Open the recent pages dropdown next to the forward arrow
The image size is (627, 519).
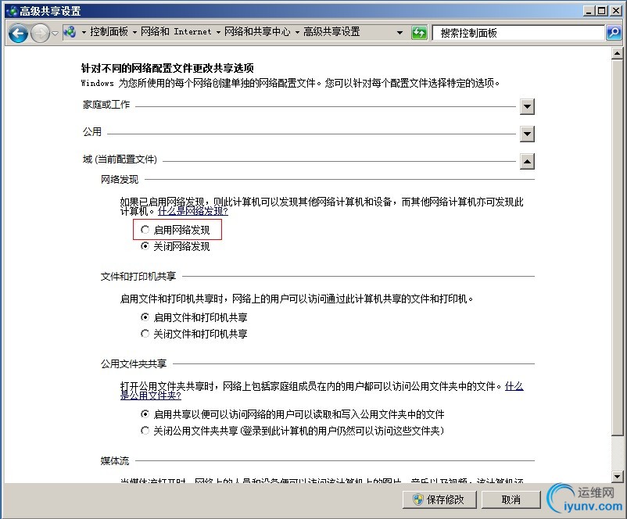tap(56, 33)
